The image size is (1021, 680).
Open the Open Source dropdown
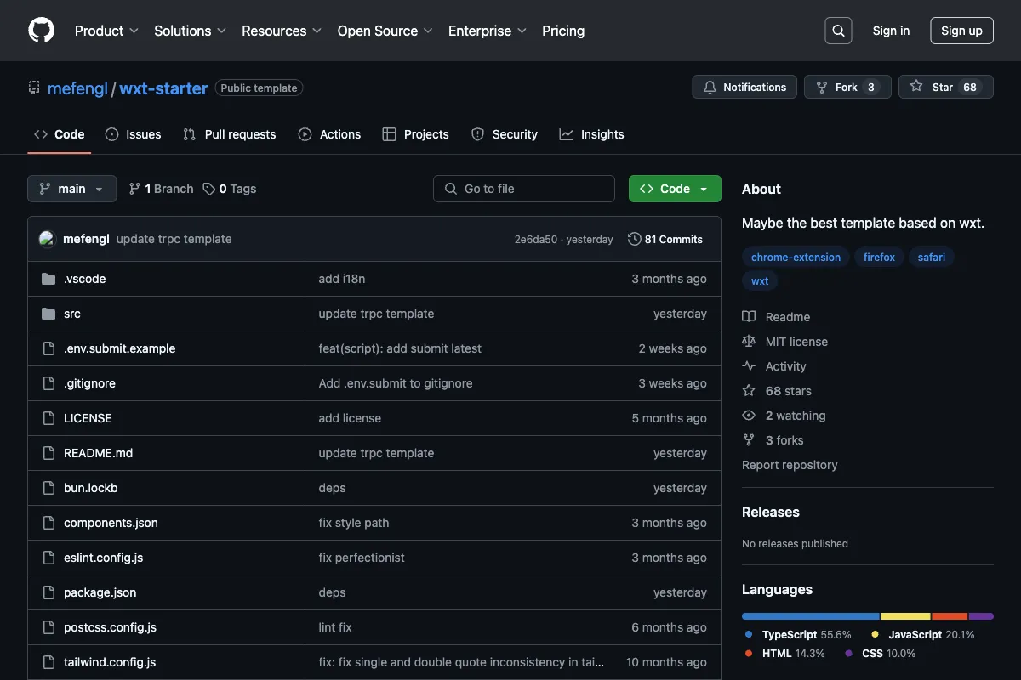coord(385,31)
